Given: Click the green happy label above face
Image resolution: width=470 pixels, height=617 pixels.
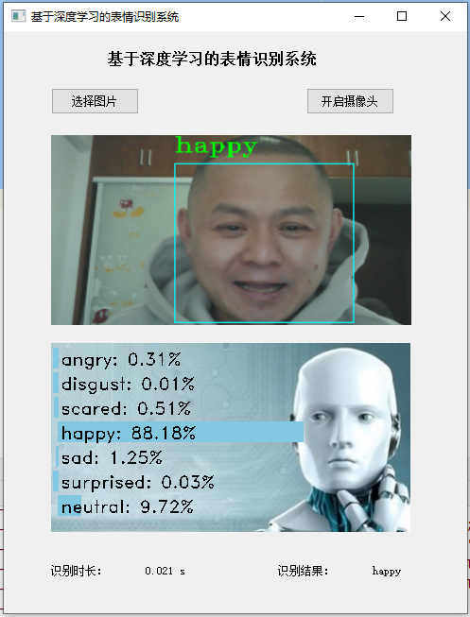Looking at the screenshot, I should [217, 146].
